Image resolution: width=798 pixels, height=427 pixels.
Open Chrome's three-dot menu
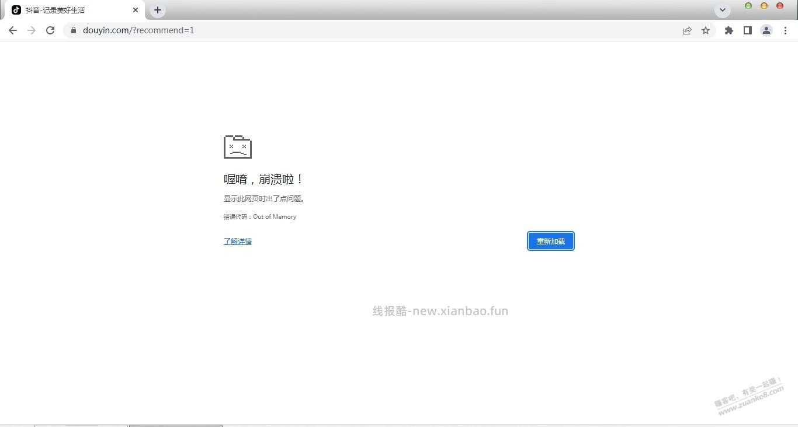point(786,30)
